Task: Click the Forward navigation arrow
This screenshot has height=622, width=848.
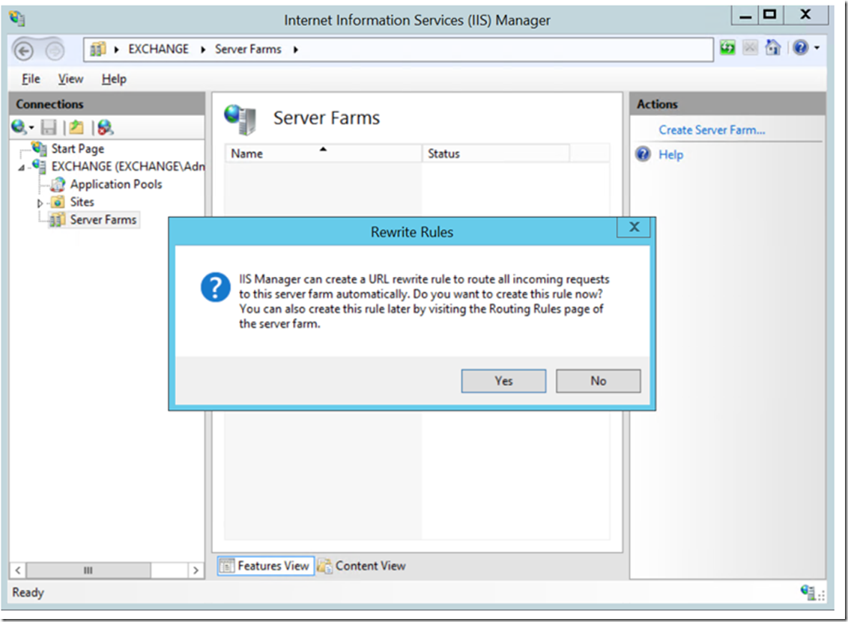Action: 55,51
